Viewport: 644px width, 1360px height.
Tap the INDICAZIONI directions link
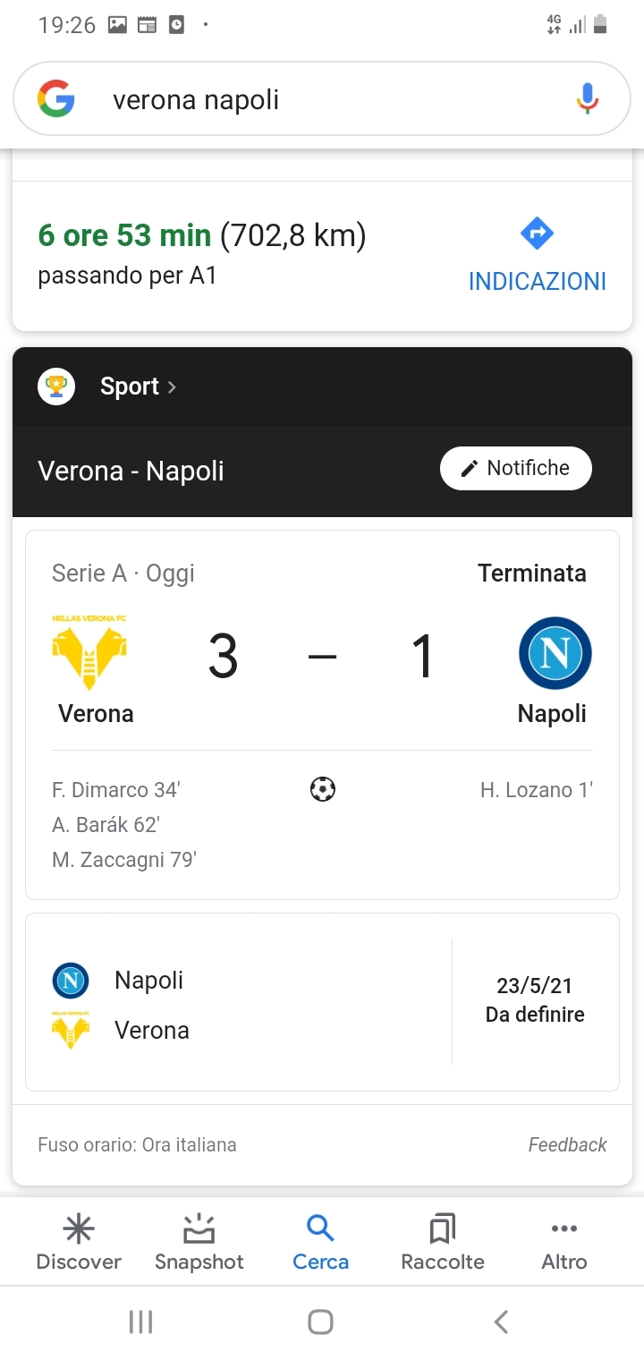coord(537,281)
